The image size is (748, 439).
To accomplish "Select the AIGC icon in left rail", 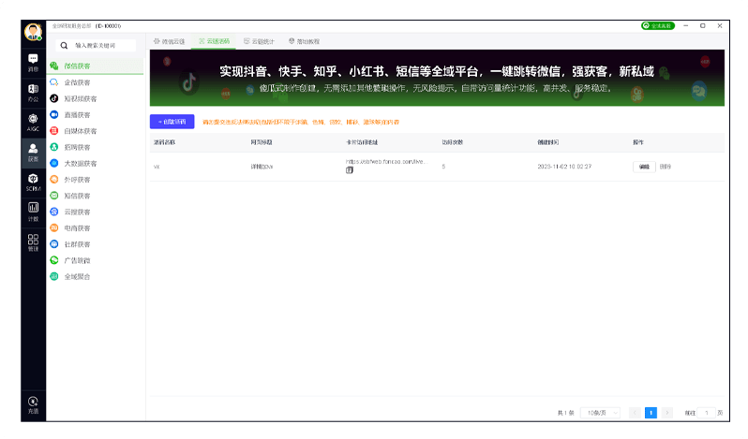I will [33, 121].
